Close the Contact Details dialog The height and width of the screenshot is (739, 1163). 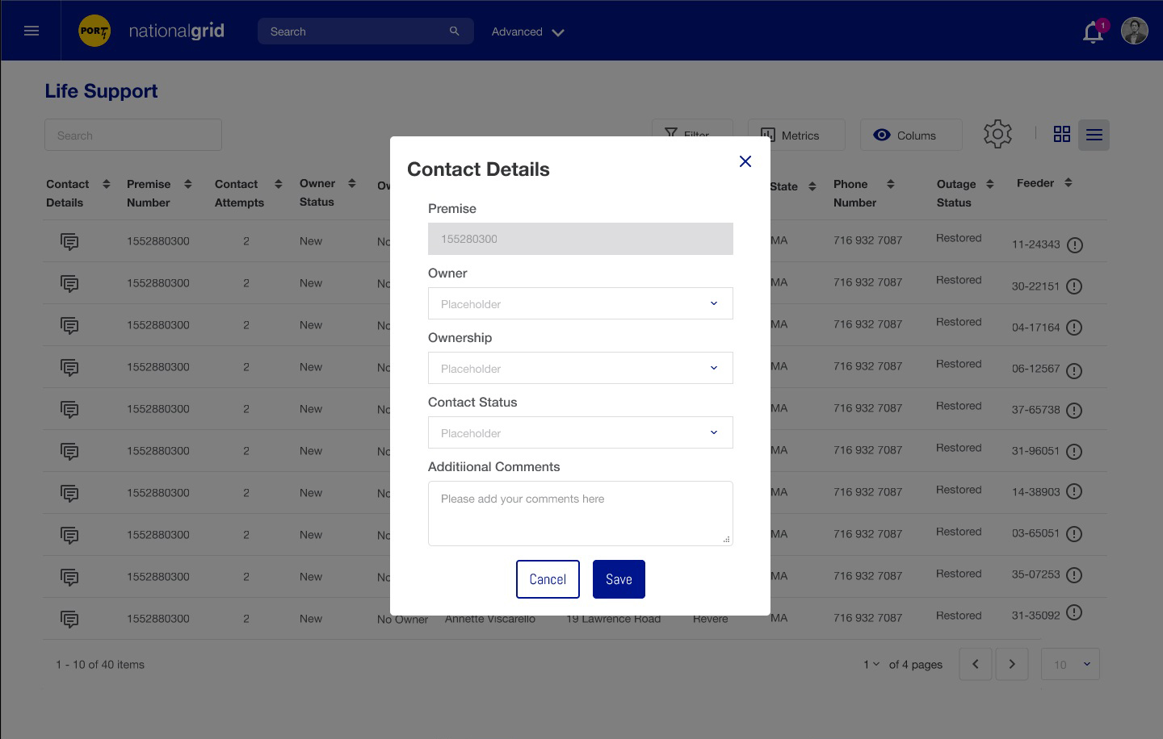[745, 161]
